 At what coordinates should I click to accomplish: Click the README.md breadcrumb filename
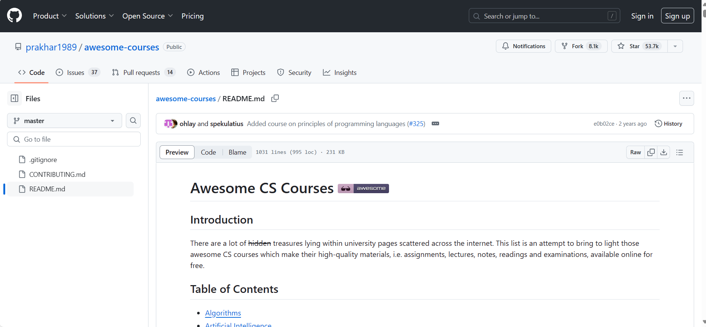click(243, 99)
